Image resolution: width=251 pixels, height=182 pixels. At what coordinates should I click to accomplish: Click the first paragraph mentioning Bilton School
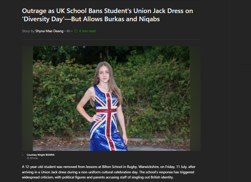(x=109, y=172)
